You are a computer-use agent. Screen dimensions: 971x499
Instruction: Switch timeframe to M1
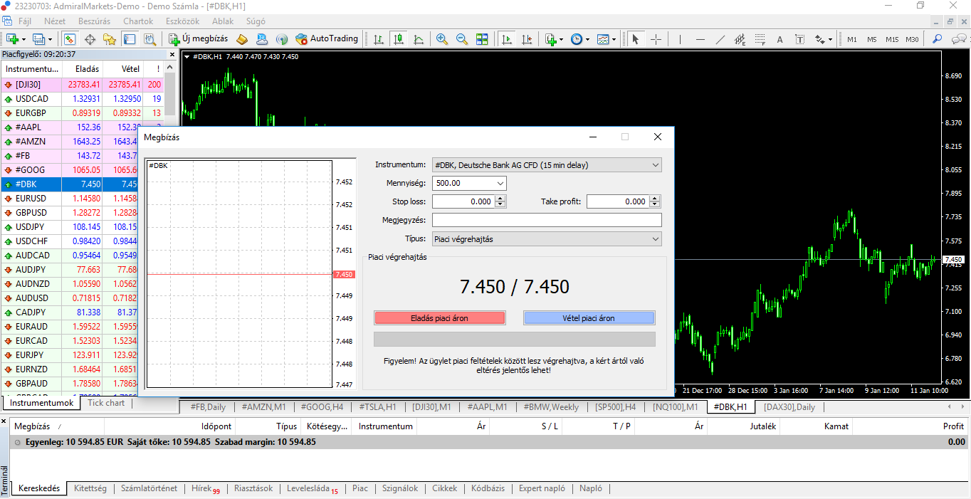[852, 39]
